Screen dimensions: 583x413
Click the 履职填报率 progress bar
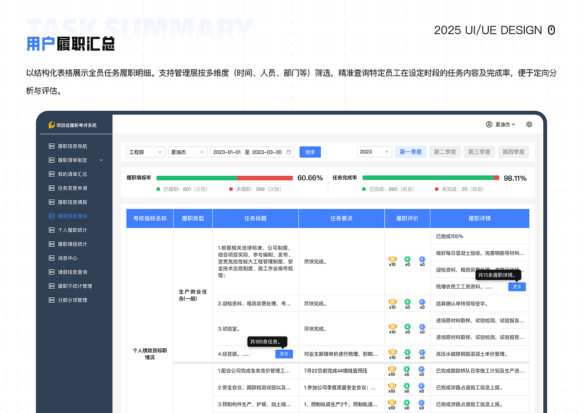tap(225, 178)
